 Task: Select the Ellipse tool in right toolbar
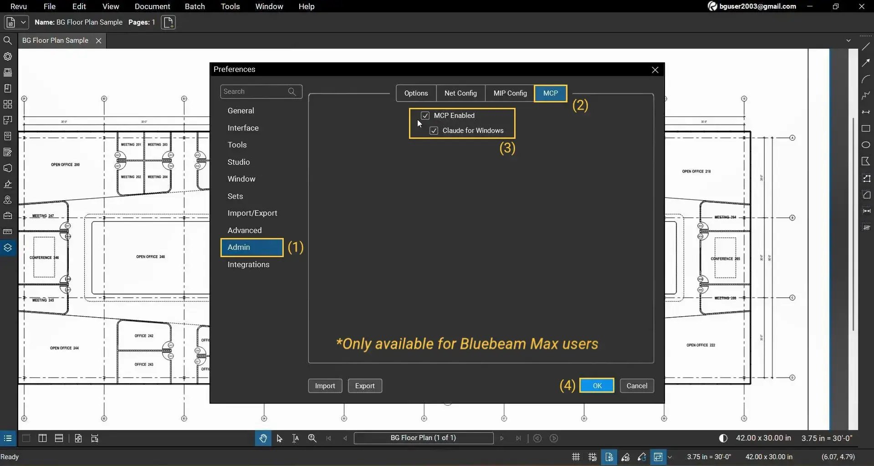(866, 145)
